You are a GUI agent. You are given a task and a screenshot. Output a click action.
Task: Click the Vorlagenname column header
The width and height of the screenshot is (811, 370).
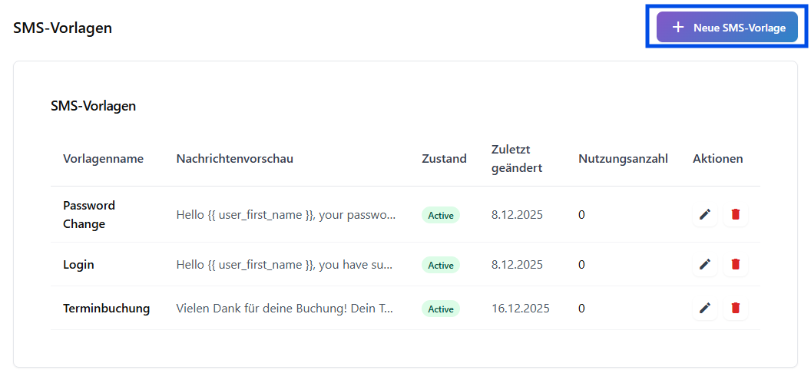(103, 159)
